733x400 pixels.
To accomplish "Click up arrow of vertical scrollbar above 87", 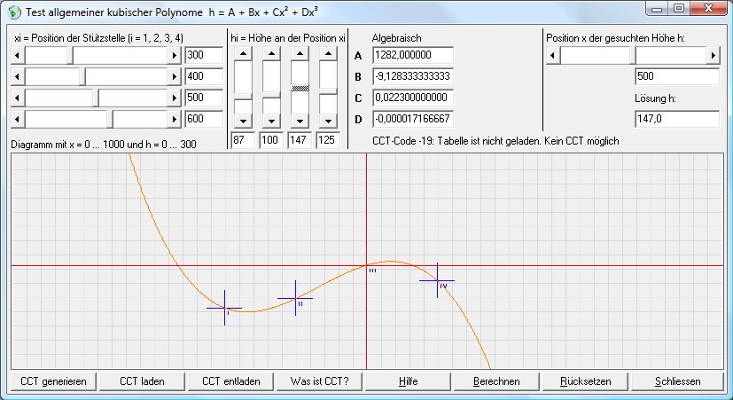I will 243,54.
